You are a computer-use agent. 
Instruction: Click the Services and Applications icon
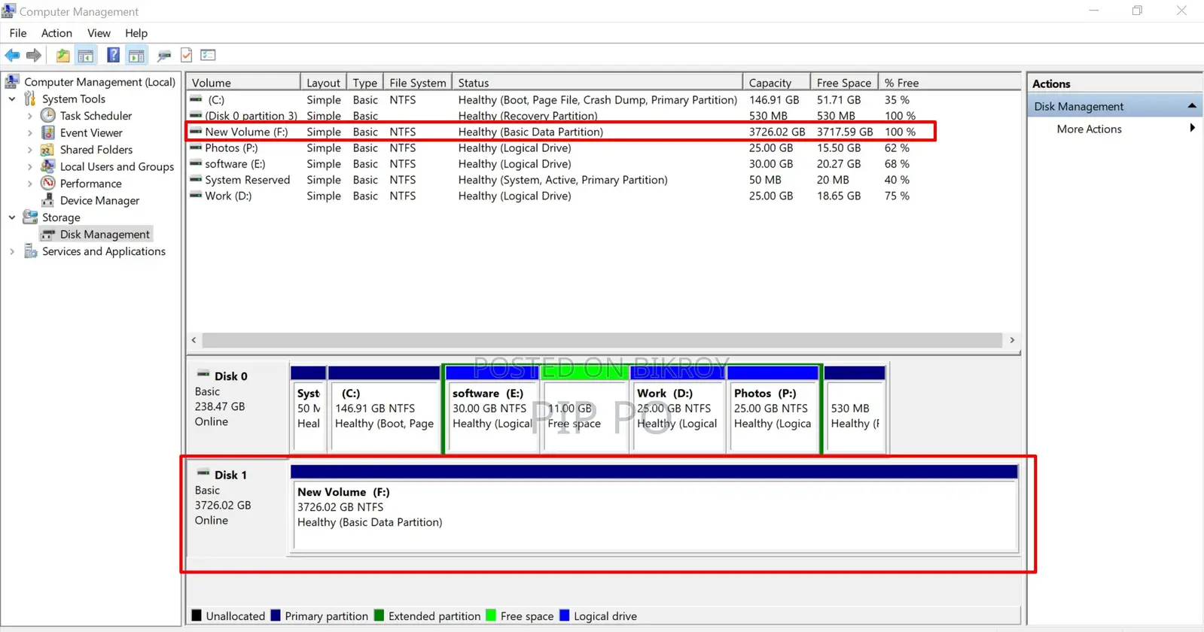click(30, 251)
